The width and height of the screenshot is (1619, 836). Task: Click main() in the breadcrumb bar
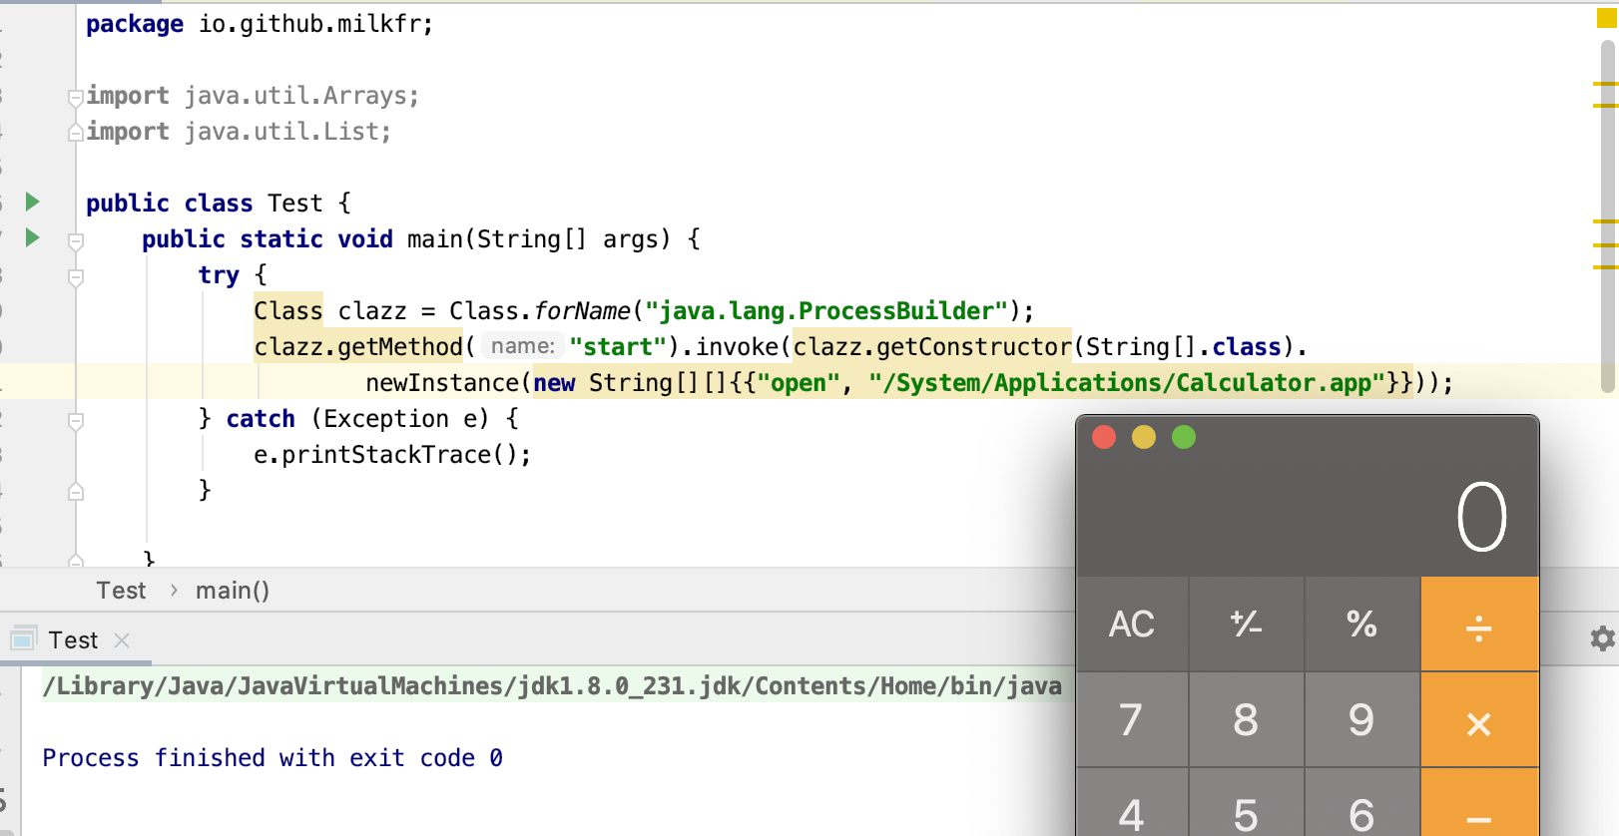pyautogui.click(x=233, y=591)
